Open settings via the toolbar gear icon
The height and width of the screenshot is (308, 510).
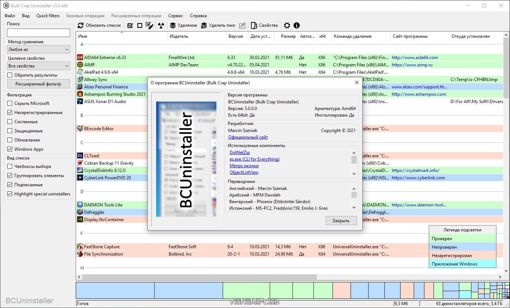(287, 26)
